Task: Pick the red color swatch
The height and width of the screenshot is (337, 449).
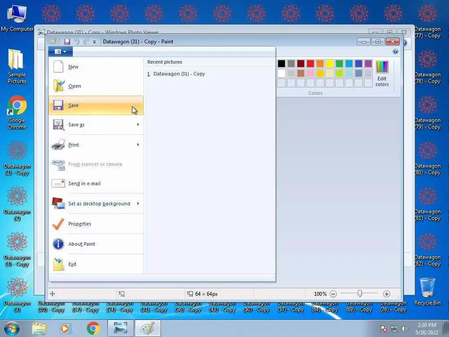Action: [310, 64]
